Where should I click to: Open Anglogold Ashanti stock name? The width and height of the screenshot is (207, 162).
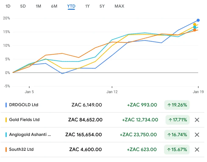[x=30, y=134]
